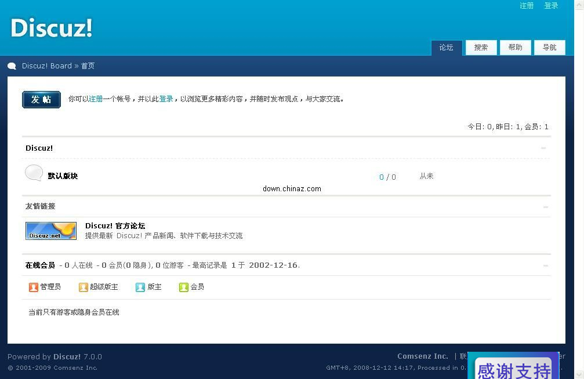The image size is (584, 379).
Task: Click the 注册 link at top right
Action: click(x=527, y=6)
